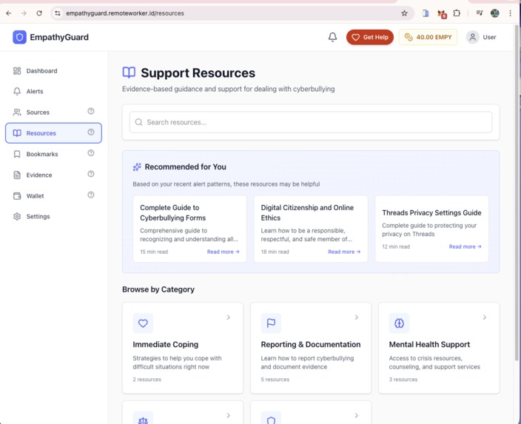Expand Immediate Coping category chevron
Viewport: 521px width, 424px height.
point(228,317)
